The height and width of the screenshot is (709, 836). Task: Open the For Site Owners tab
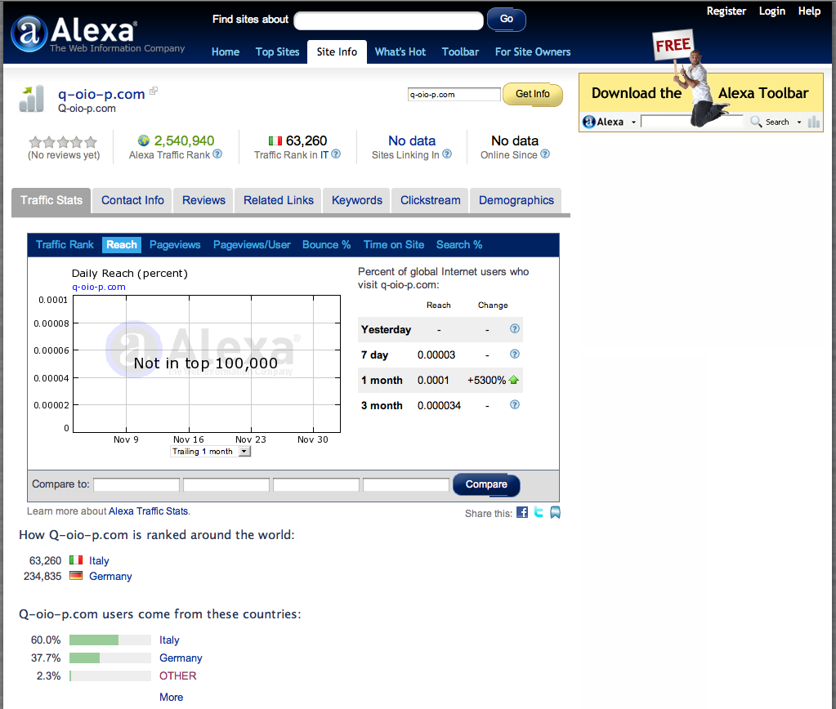[533, 51]
